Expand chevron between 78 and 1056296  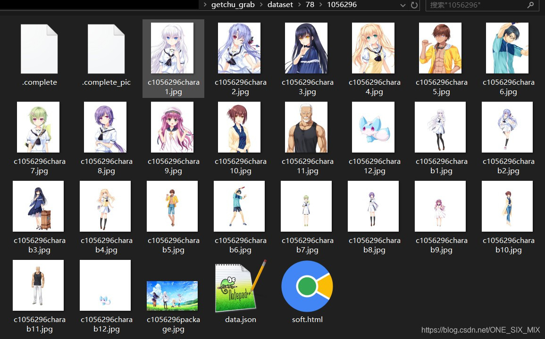[x=320, y=5]
